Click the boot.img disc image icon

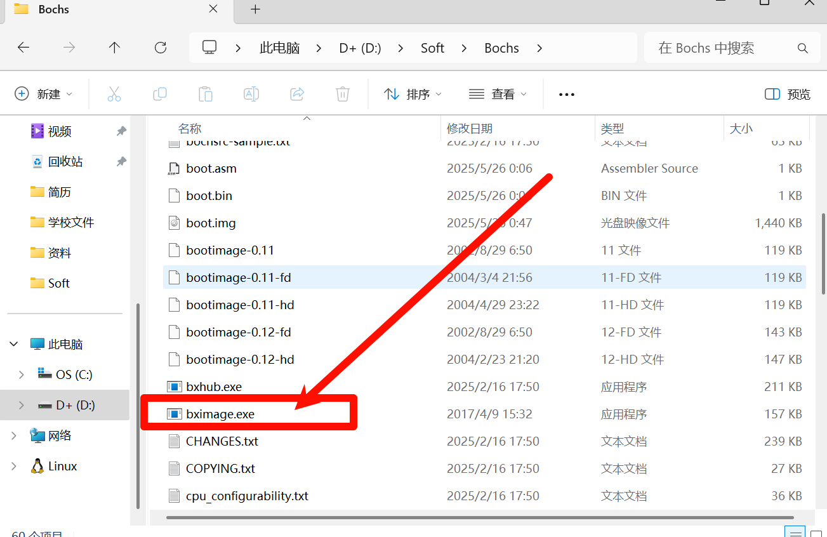point(174,223)
